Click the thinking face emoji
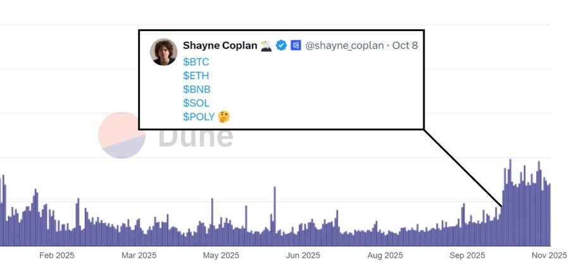Image resolution: width=574 pixels, height=266 pixels. 223,117
